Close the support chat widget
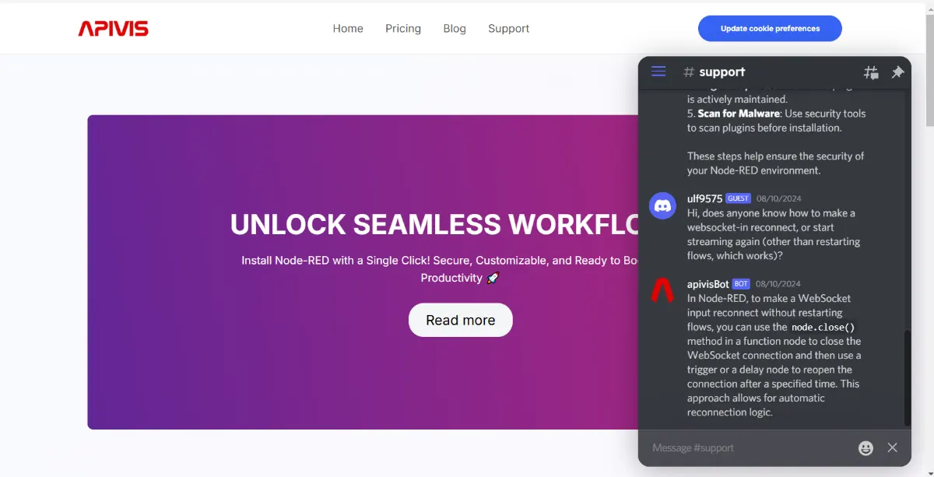This screenshot has height=477, width=934. pyautogui.click(x=892, y=447)
